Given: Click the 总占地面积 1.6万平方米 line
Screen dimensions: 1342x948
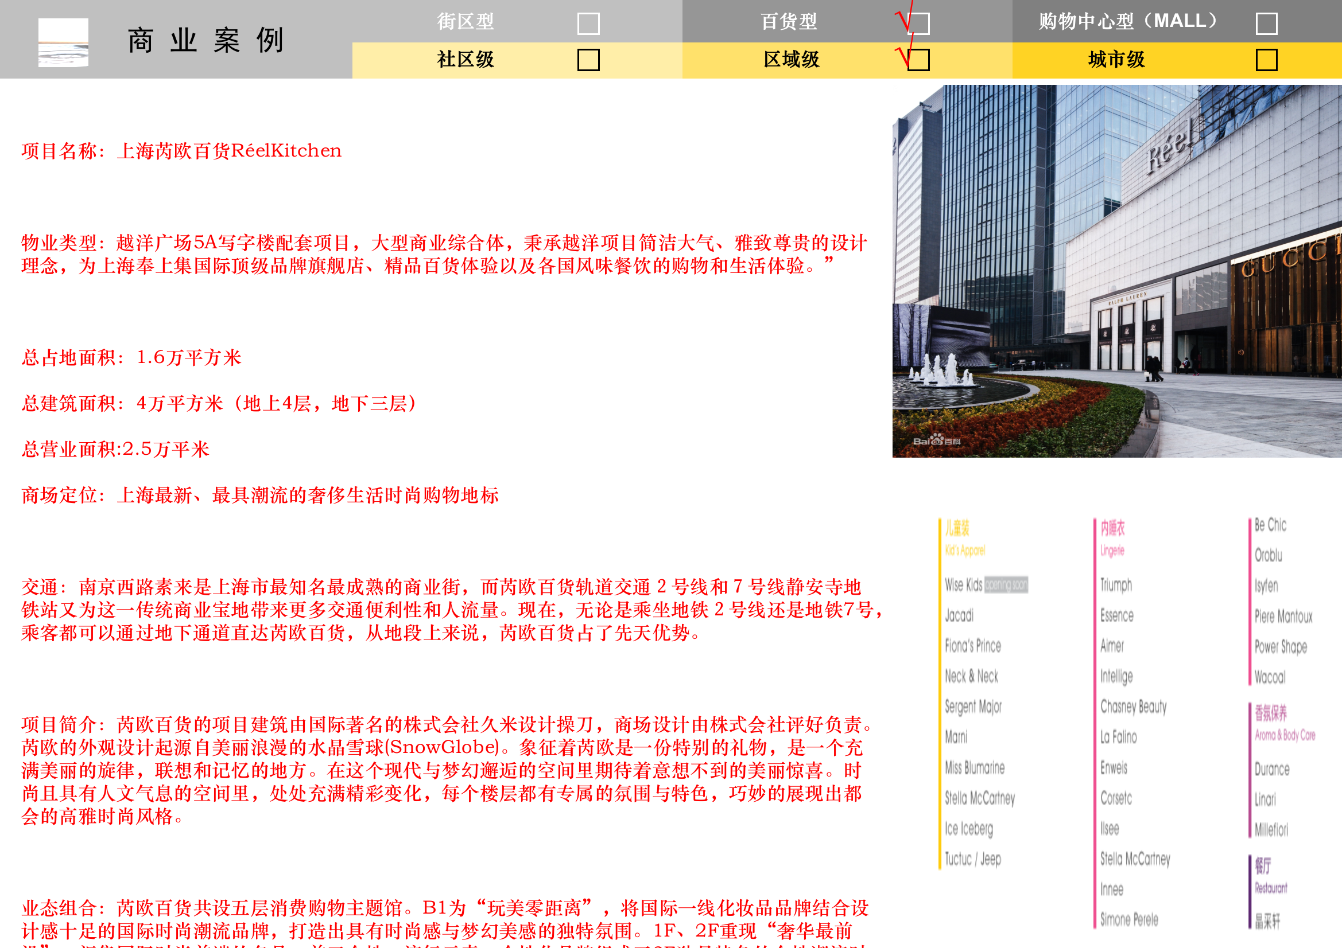Looking at the screenshot, I should pos(131,357).
